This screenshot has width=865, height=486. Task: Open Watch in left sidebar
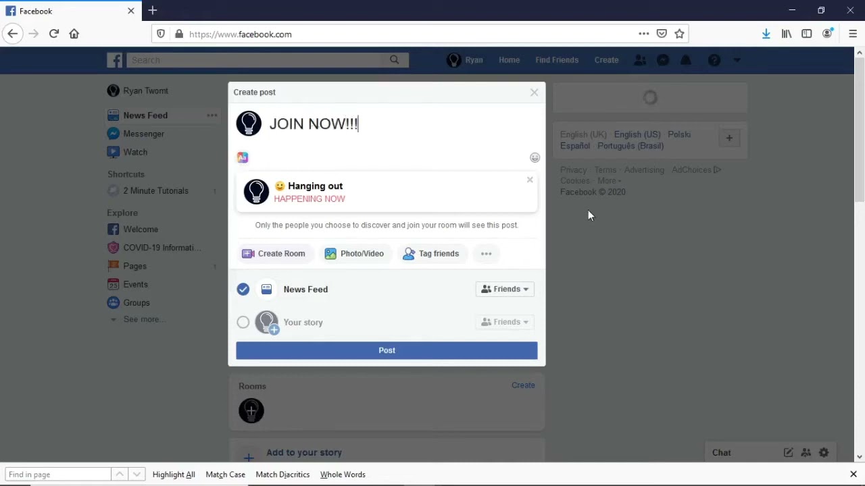click(x=134, y=152)
